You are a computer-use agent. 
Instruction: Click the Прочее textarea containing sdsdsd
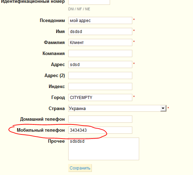[x=104, y=149]
